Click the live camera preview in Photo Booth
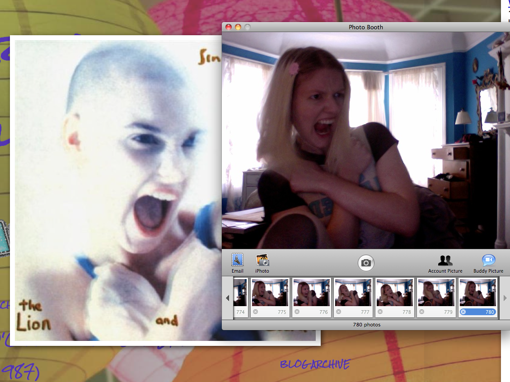The image size is (510, 382). [x=365, y=140]
